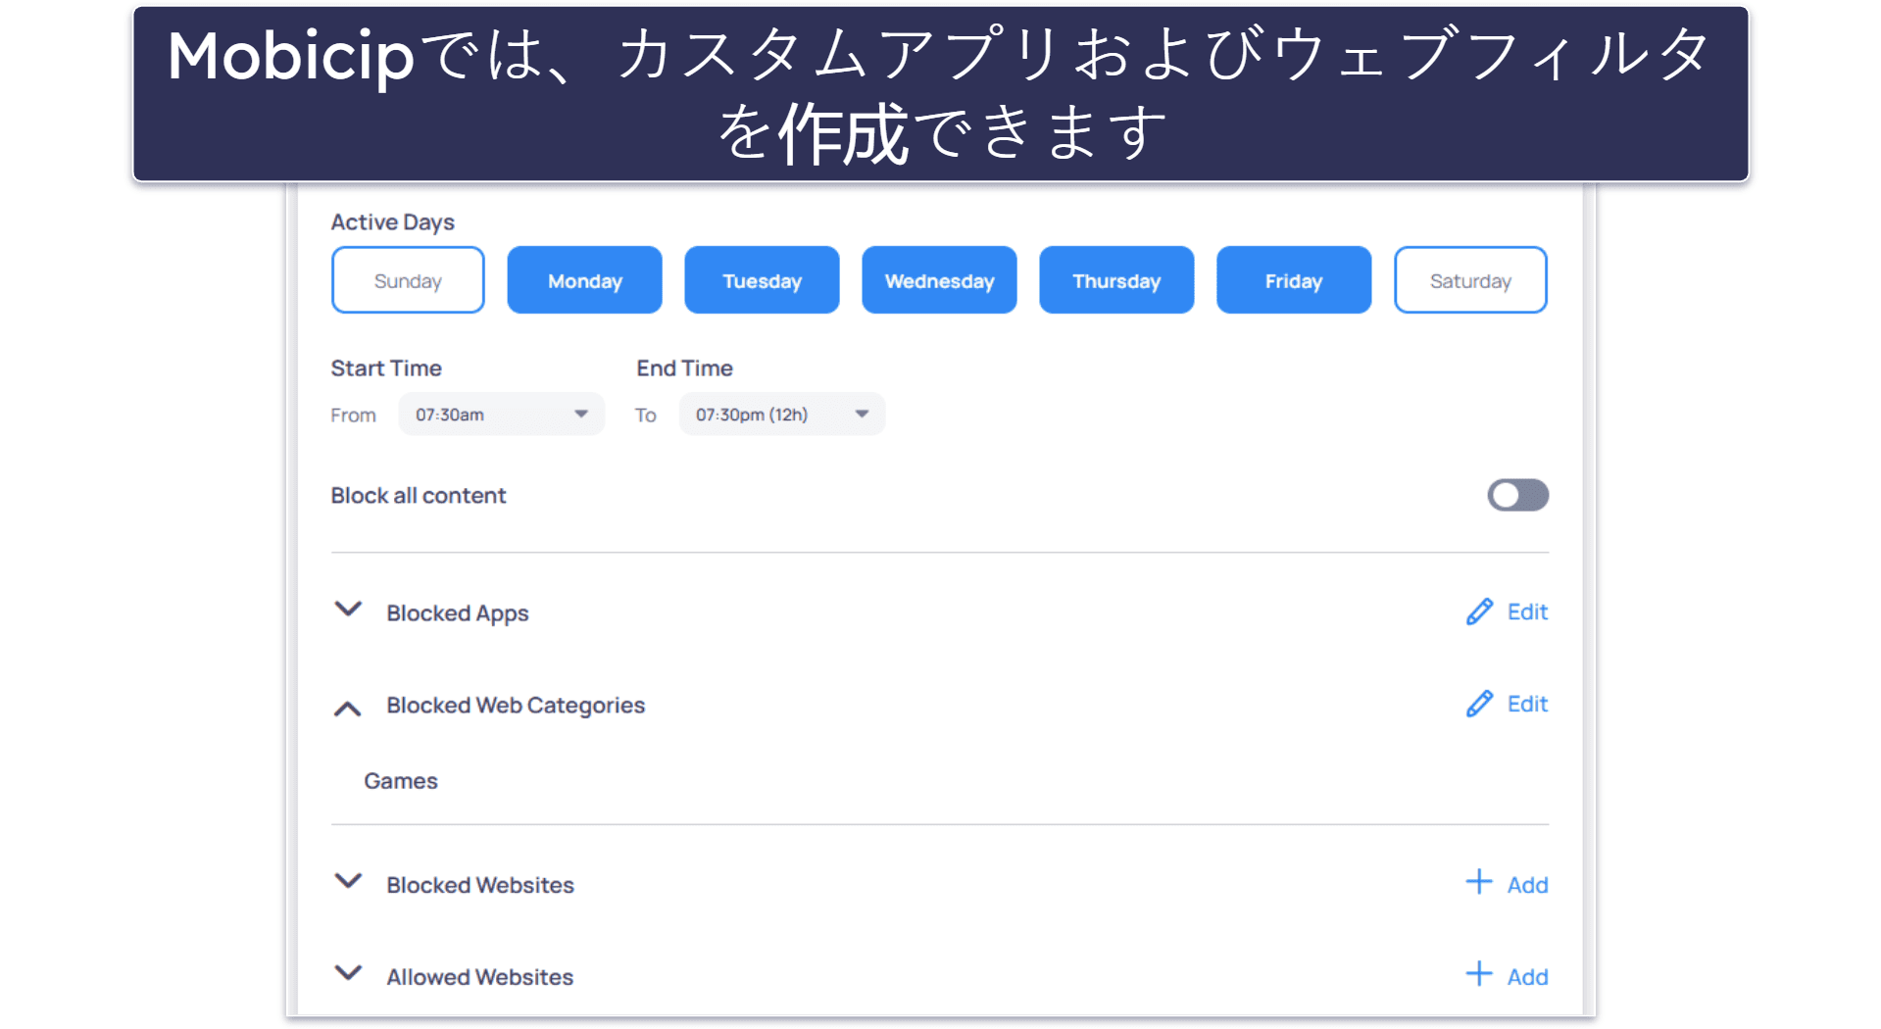Disable Friday in active days

pyautogui.click(x=1294, y=280)
